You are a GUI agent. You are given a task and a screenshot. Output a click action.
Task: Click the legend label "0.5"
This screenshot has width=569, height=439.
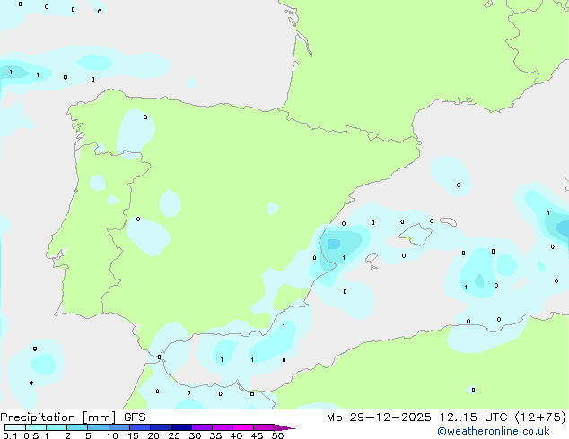point(31,435)
